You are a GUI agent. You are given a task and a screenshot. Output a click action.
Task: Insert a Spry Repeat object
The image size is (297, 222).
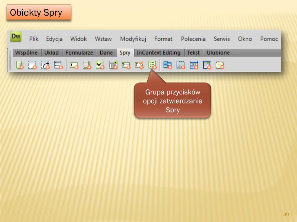46,65
